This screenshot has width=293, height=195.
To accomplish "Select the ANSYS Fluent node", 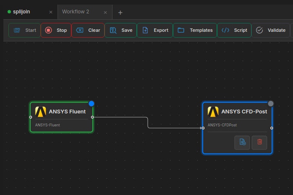I will [61, 117].
